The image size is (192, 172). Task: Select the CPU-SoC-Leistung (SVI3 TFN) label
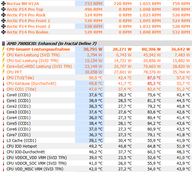[32, 61]
